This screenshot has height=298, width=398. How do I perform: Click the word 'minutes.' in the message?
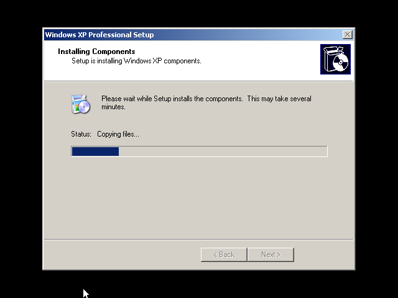113,107
